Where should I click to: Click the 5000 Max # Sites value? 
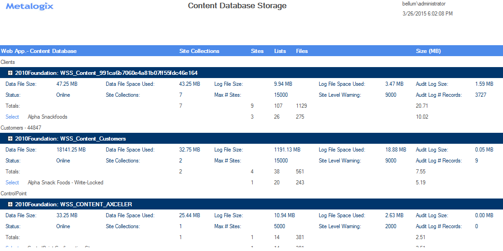(280, 226)
